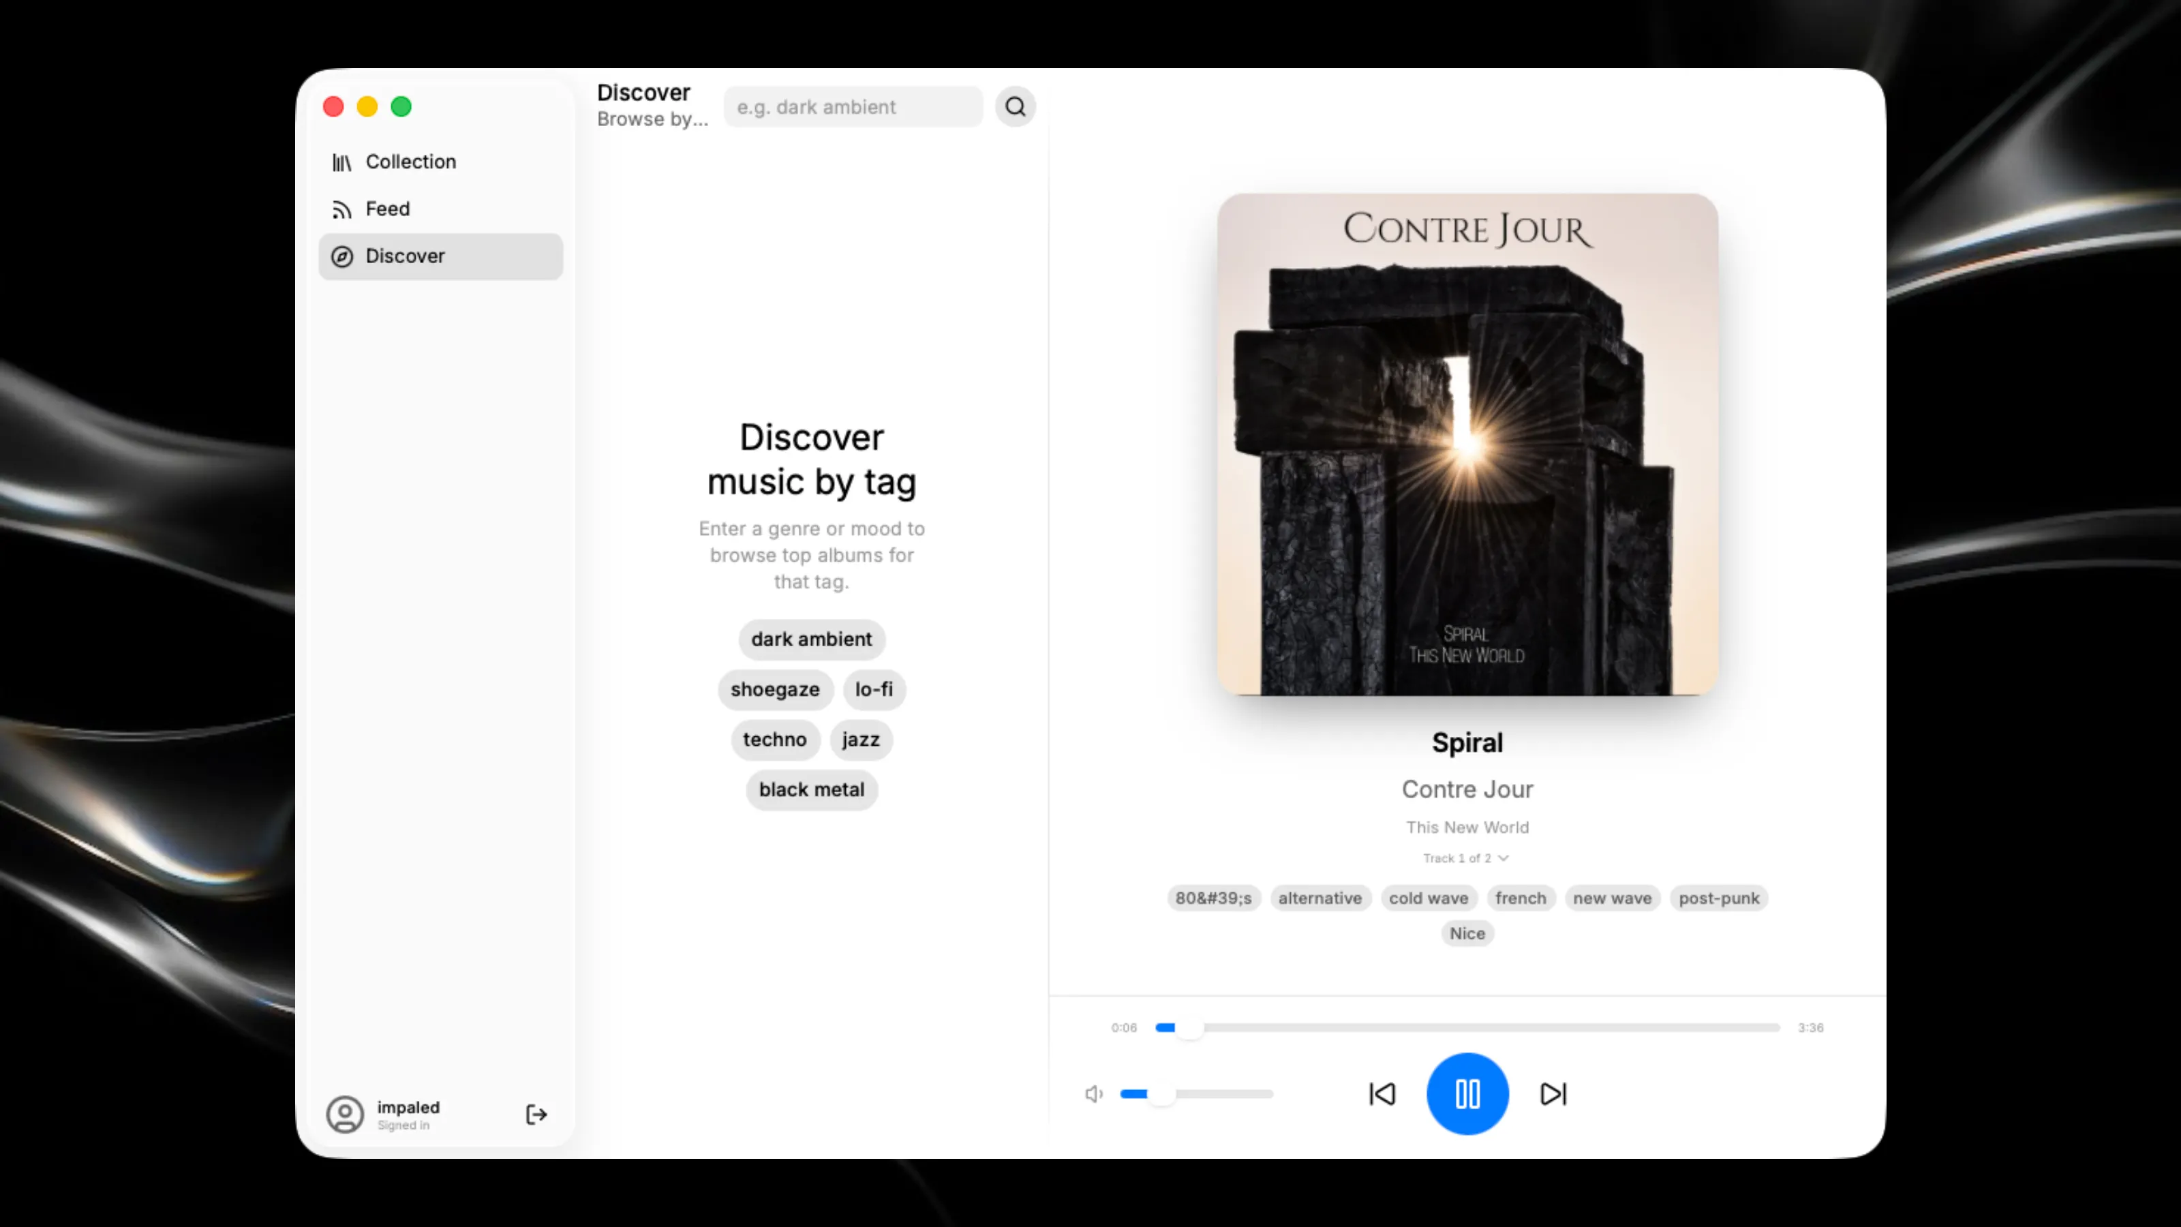Browse the dark ambient tag
This screenshot has height=1227, width=2181.
coord(811,639)
